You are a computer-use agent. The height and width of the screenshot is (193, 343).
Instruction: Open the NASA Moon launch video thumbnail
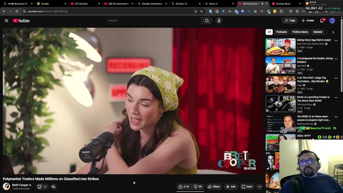[x=281, y=104]
